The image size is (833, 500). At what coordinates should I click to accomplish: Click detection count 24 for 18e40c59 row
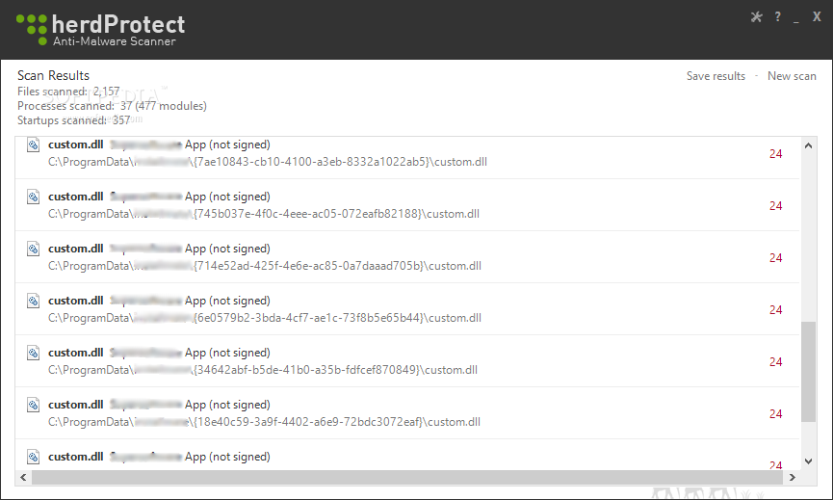click(775, 414)
